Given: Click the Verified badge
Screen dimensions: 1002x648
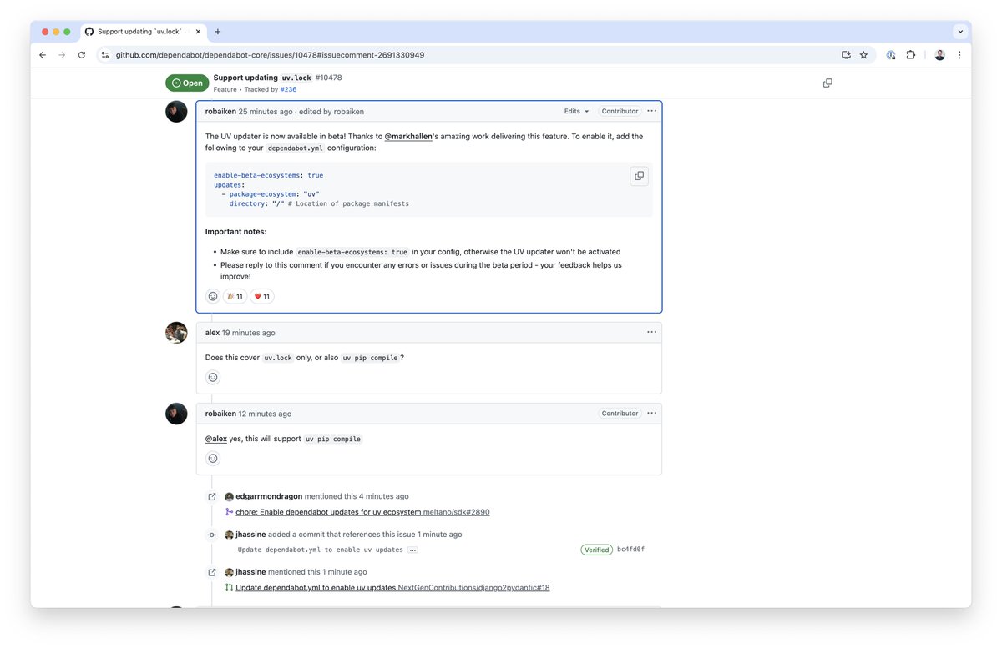Looking at the screenshot, I should point(597,550).
